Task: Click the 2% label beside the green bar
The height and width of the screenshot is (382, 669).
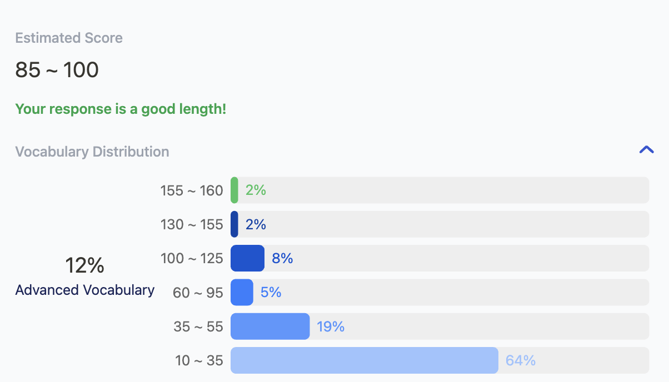Action: pos(256,190)
